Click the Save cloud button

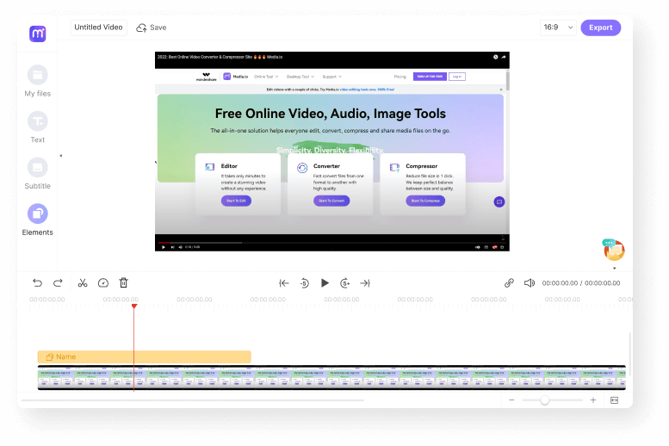(152, 28)
